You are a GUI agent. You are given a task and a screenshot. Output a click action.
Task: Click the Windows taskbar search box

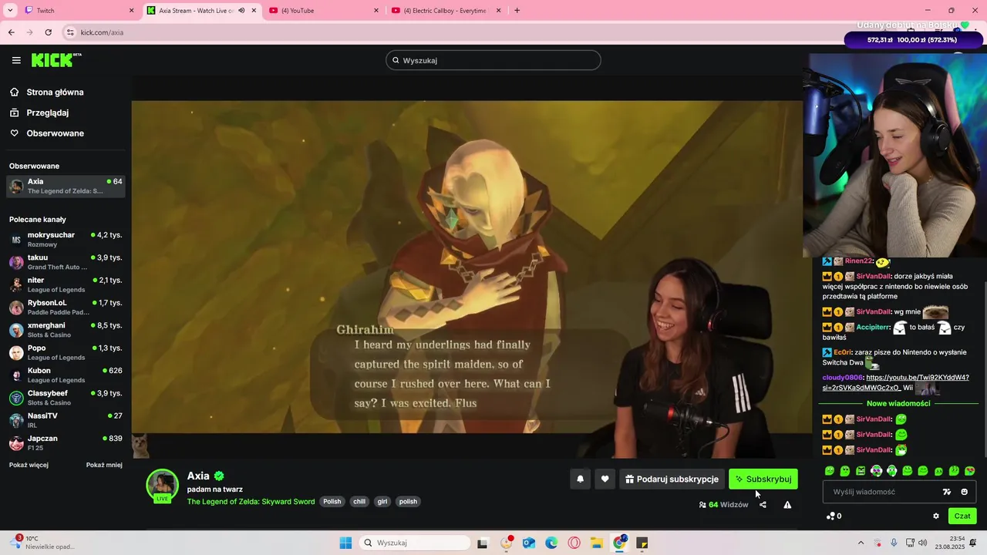point(415,543)
